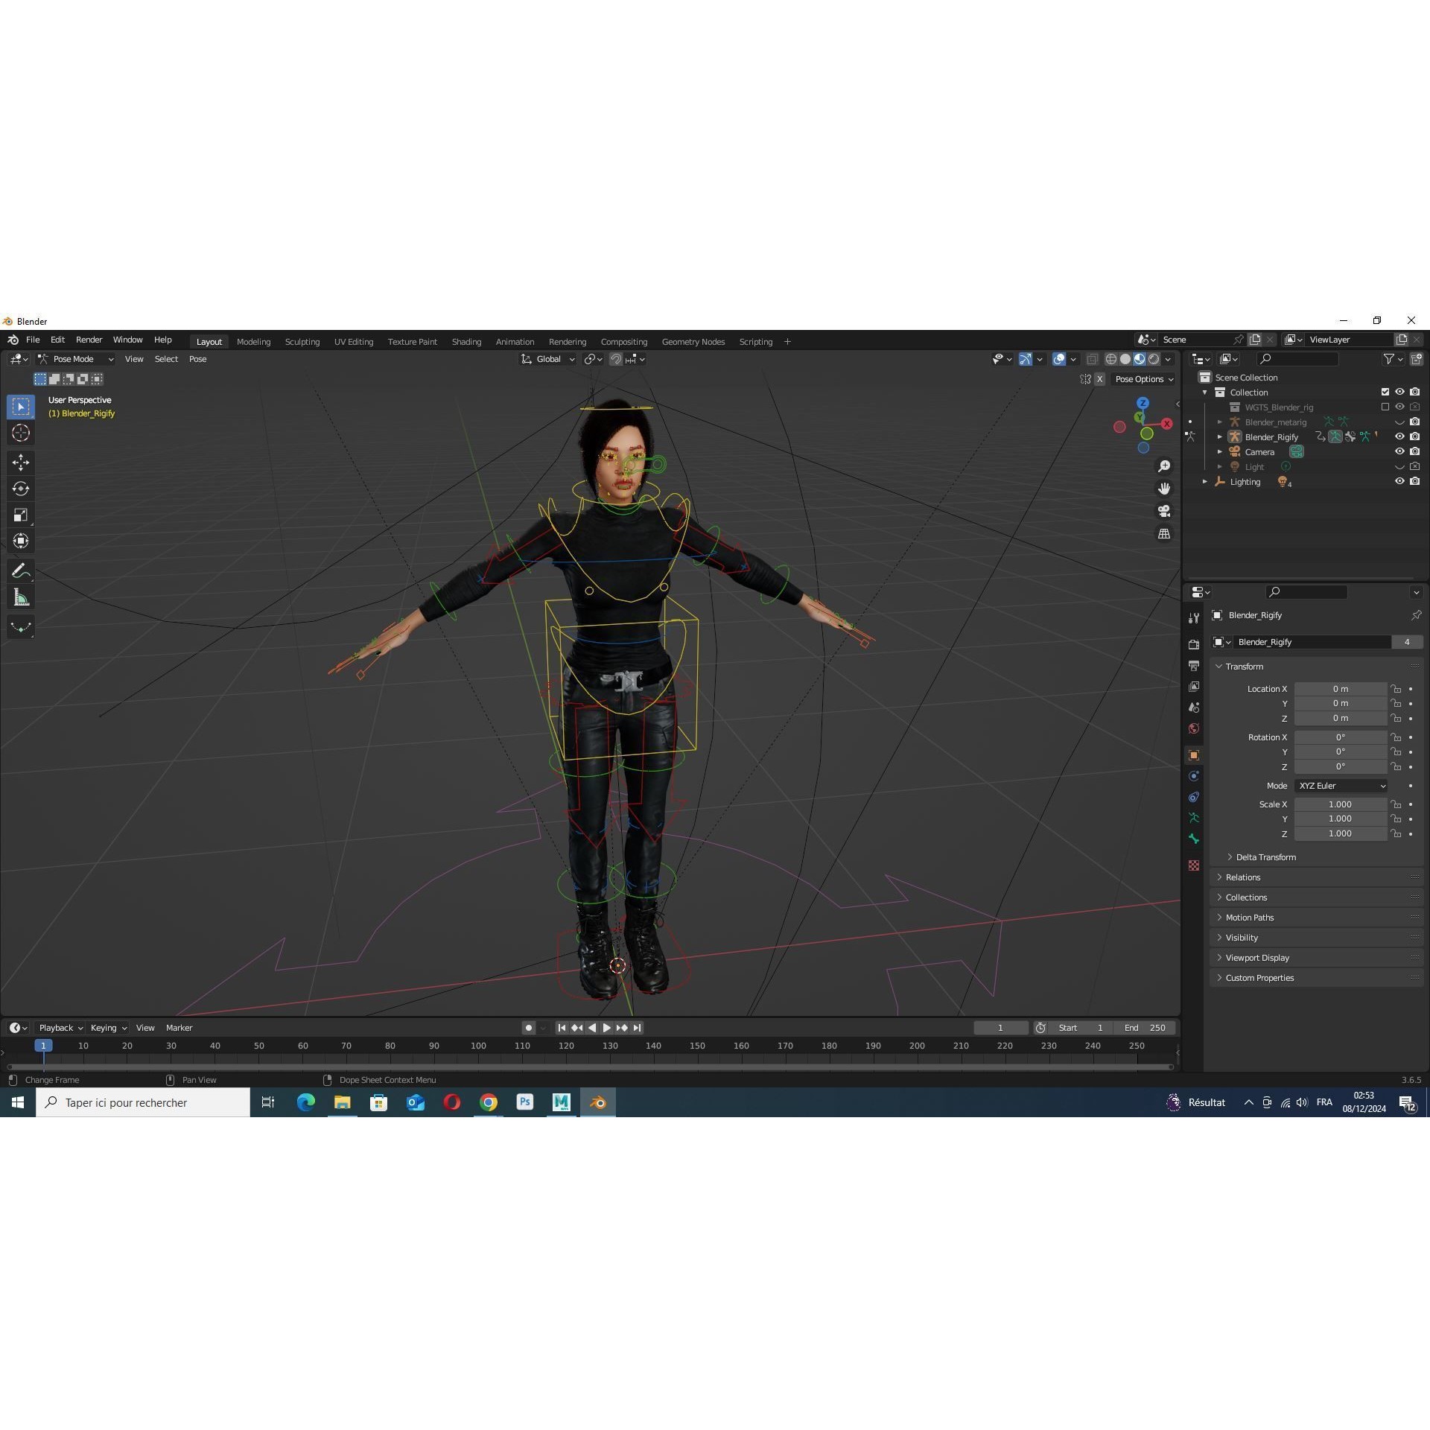1430x1430 pixels.
Task: Expand the Blender_Rigify tree item
Action: [1220, 437]
